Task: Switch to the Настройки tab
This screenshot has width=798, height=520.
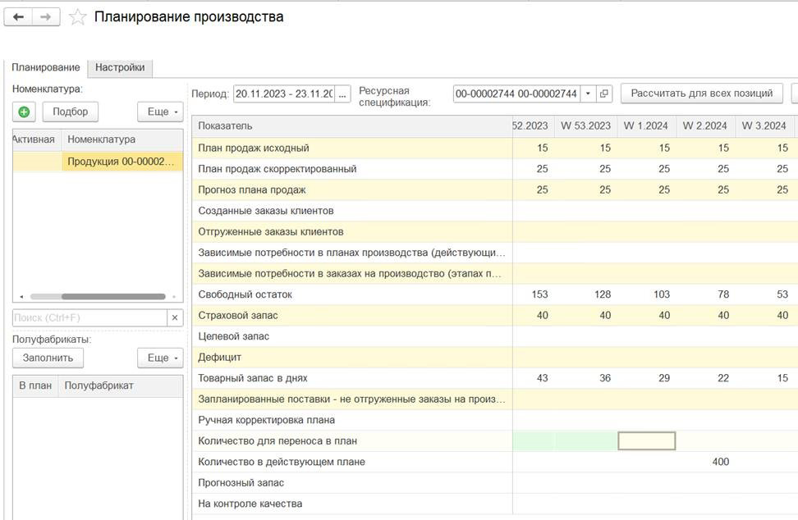Action: pyautogui.click(x=120, y=67)
